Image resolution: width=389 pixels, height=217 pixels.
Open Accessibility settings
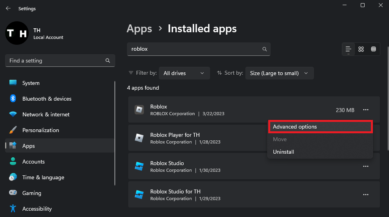click(x=37, y=209)
